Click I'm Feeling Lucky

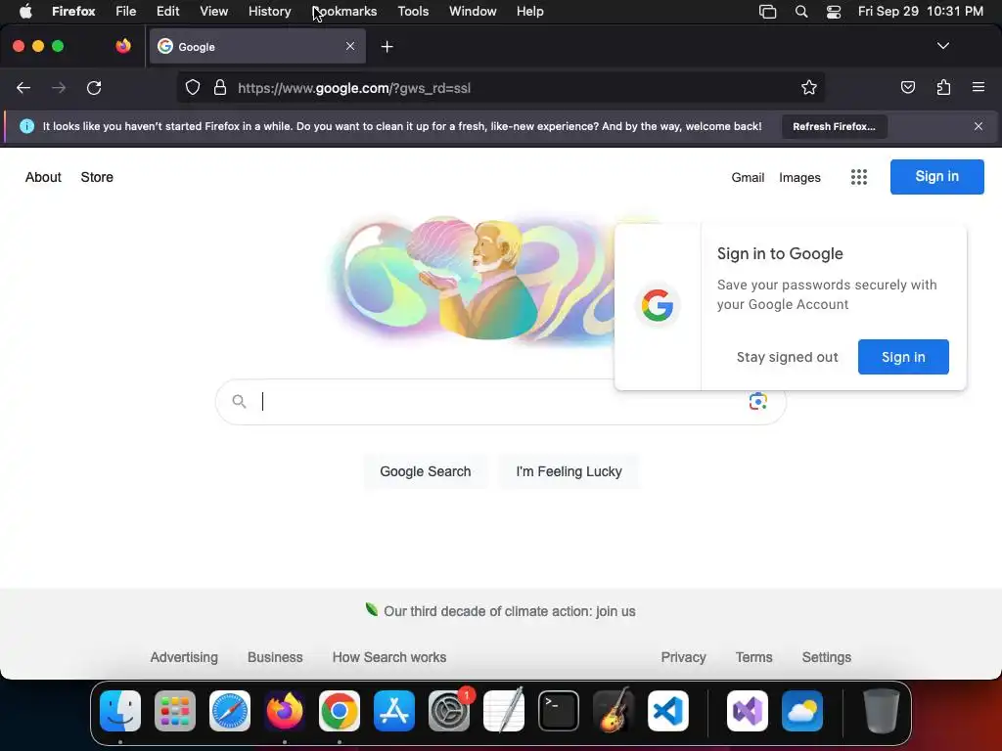569,471
